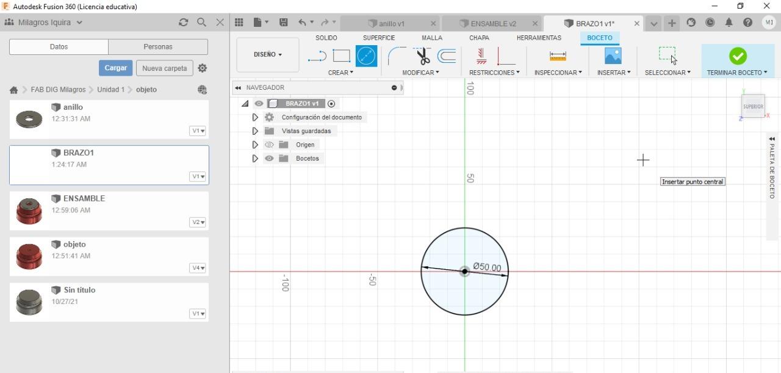Open the Measure tool
The width and height of the screenshot is (781, 373).
tap(558, 56)
